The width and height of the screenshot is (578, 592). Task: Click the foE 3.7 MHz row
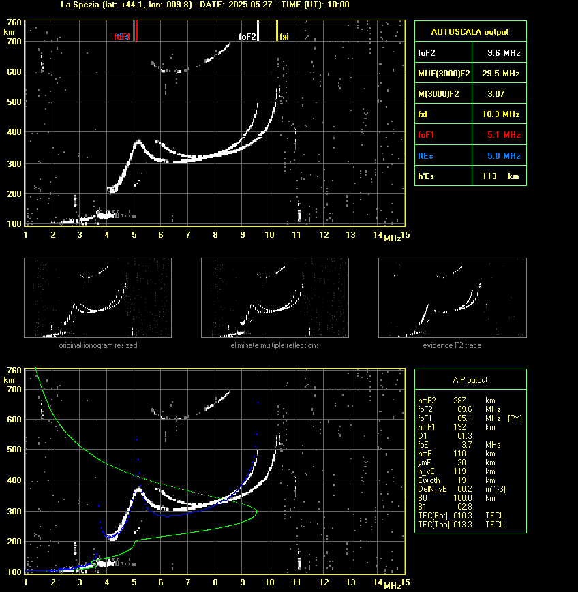pos(459,445)
